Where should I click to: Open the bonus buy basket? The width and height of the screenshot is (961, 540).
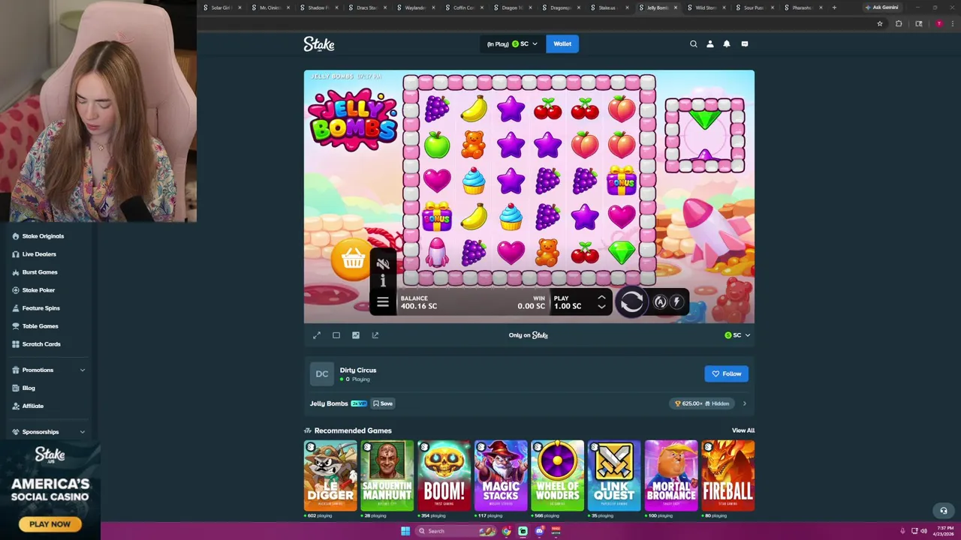pyautogui.click(x=353, y=259)
